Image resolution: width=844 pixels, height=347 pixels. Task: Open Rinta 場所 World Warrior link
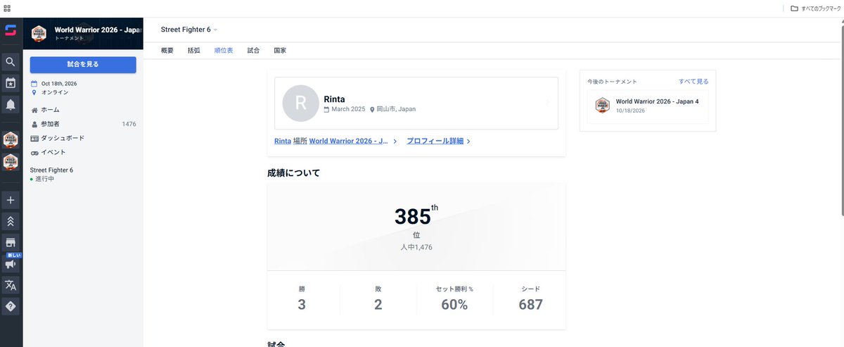pyautogui.click(x=335, y=141)
